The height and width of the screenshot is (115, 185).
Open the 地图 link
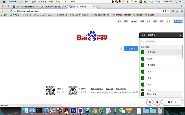tap(142, 21)
